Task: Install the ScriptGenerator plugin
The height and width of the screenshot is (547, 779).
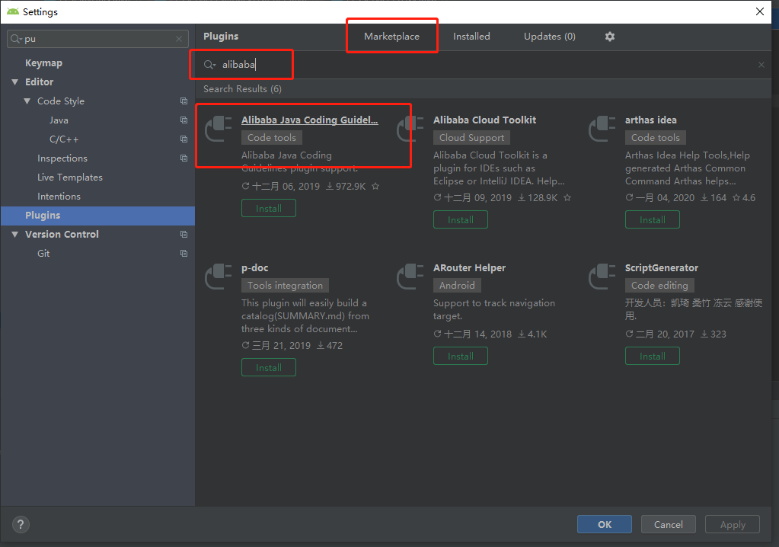Action: click(653, 357)
